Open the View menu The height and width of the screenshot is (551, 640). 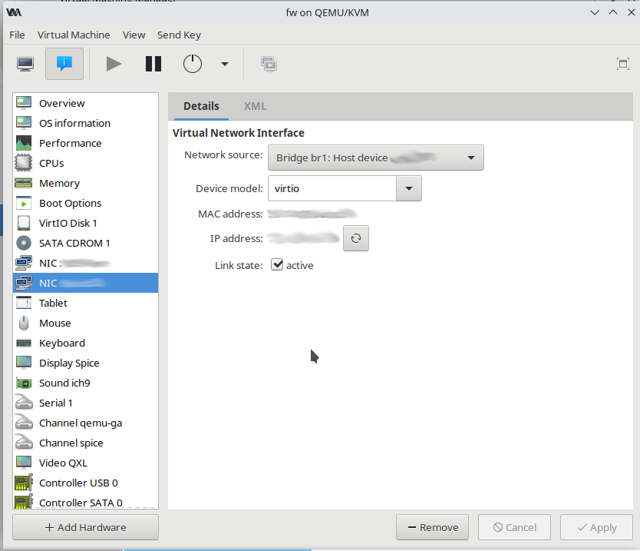point(134,35)
